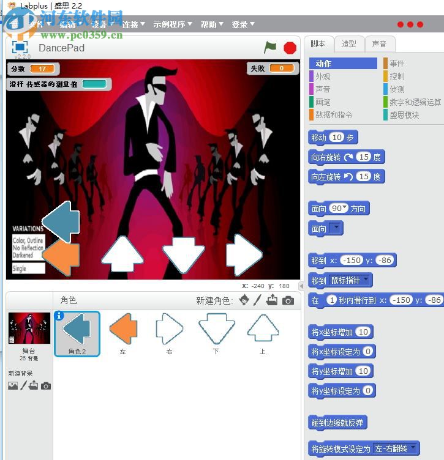The height and width of the screenshot is (460, 444).
Task: Click the 碰到边缘就反弹 block
Action: click(x=337, y=423)
